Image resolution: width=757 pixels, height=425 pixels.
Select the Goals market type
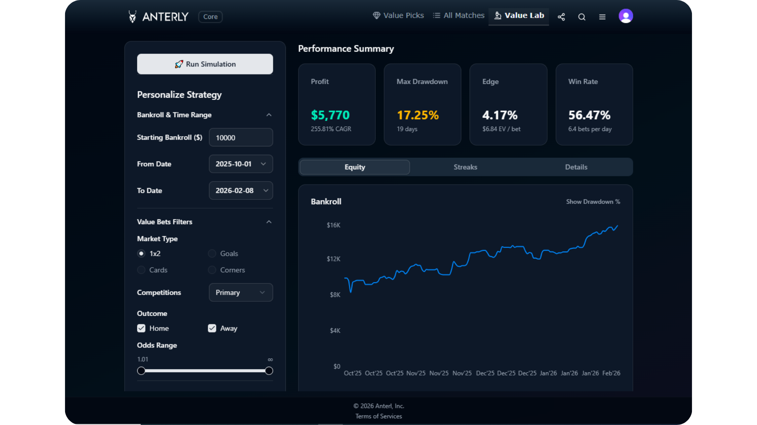coord(212,253)
